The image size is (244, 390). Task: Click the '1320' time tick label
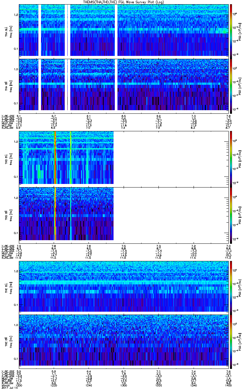click(158, 386)
